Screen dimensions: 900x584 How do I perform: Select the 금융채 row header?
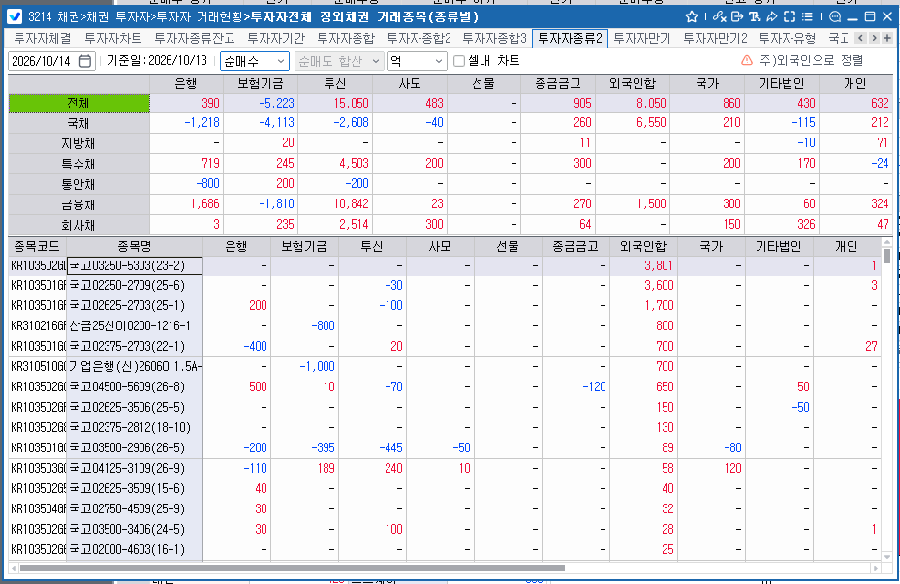(78, 204)
